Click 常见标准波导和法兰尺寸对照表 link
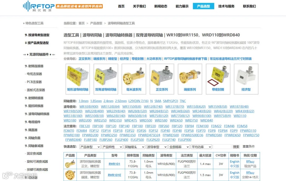 [231, 59]
